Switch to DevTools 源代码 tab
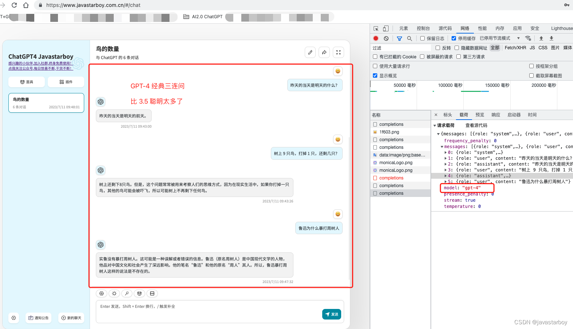The height and width of the screenshot is (329, 573). pyautogui.click(x=445, y=28)
